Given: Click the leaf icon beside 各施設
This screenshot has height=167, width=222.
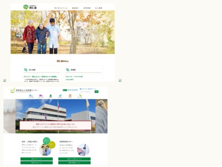Looking at the screenshot, I should tap(68, 70).
